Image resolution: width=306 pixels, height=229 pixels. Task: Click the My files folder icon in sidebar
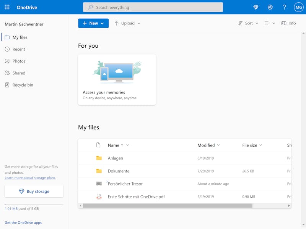pyautogui.click(x=7, y=37)
